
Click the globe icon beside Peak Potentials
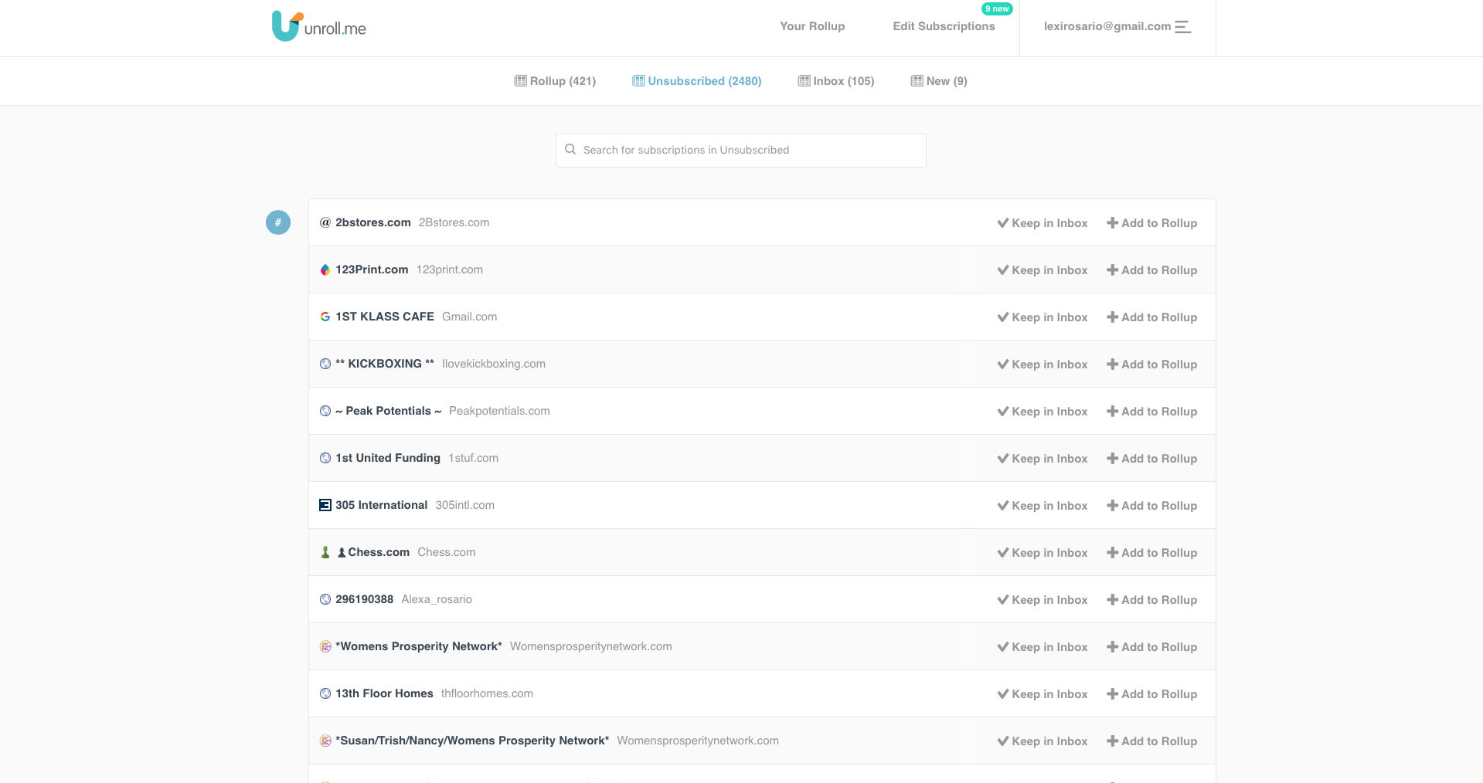point(325,411)
